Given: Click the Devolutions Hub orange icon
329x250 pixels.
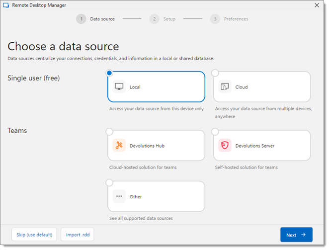Looking at the screenshot, I should click(x=119, y=145).
